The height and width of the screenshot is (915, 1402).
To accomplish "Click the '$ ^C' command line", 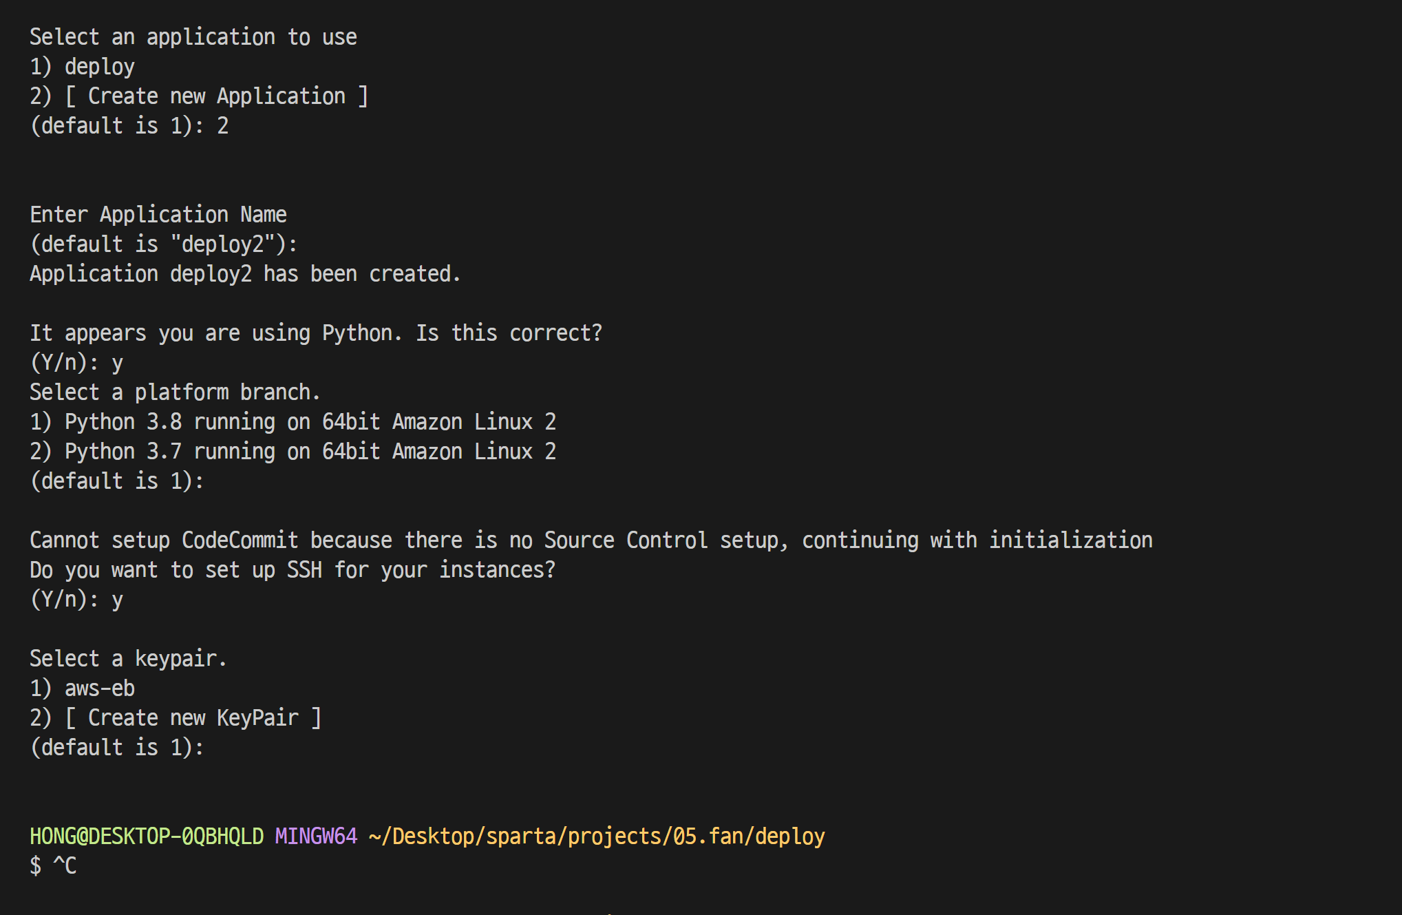I will pos(53,866).
